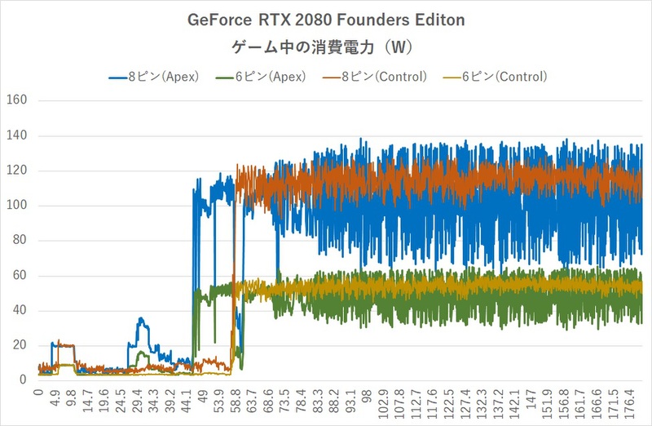Click the x-axis label '58.8'
Image resolution: width=652 pixels, height=426 pixels.
click(x=236, y=401)
